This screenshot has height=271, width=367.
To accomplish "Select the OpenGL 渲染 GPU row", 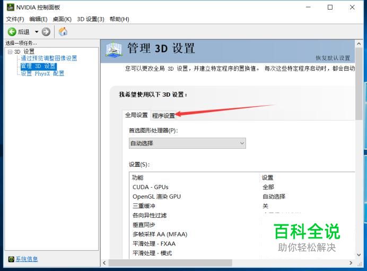I will point(242,197).
